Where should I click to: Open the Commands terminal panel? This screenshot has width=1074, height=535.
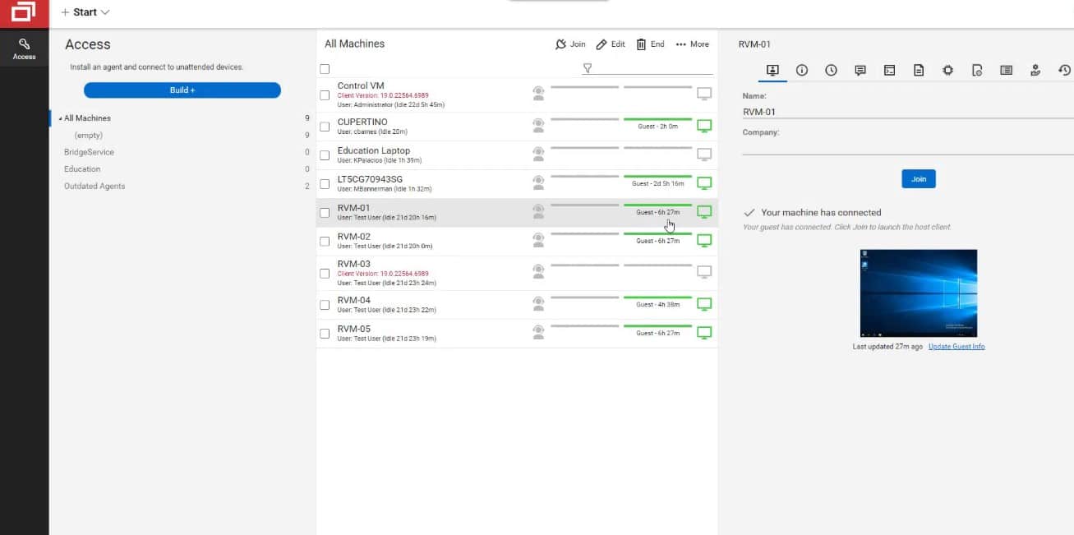click(x=889, y=70)
